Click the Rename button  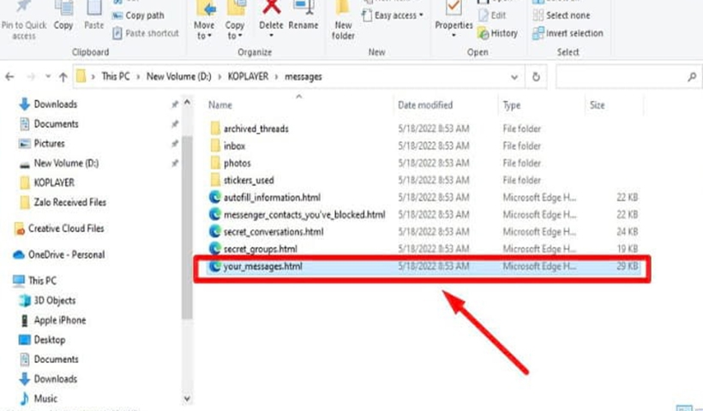303,16
